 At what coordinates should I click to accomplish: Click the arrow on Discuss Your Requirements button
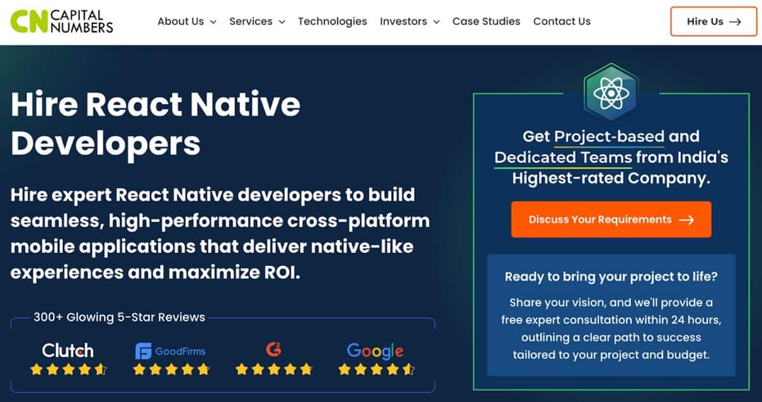[686, 219]
